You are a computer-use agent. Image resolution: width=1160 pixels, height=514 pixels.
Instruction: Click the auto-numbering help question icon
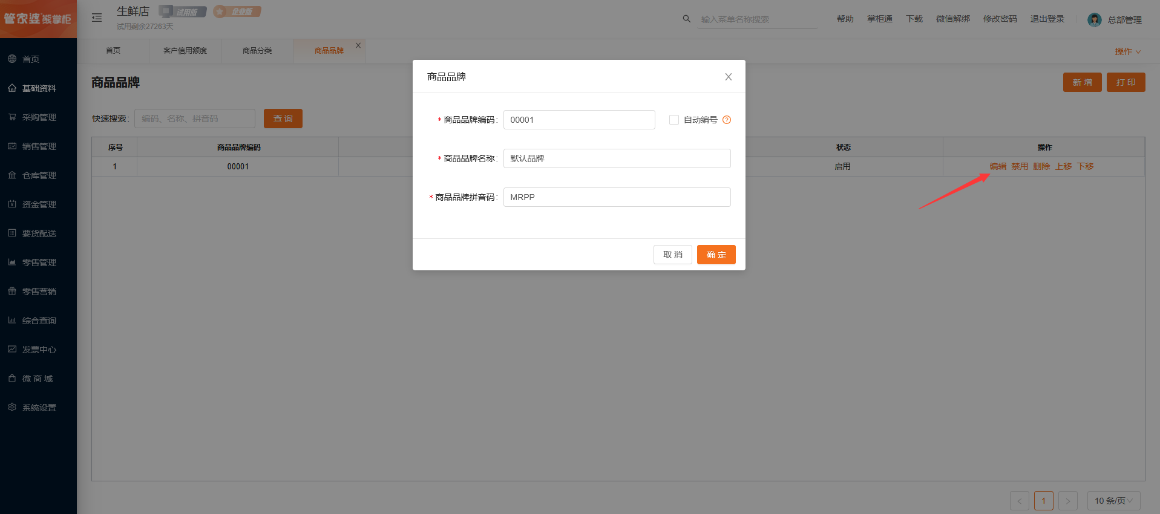(x=727, y=120)
